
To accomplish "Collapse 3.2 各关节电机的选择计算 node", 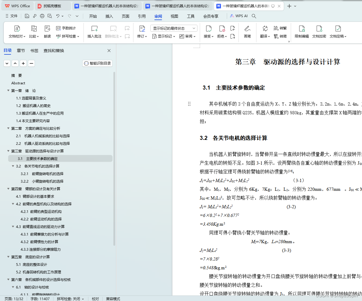I will tap(13, 166).
